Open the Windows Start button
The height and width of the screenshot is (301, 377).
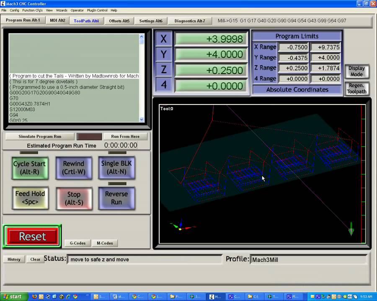(14, 297)
